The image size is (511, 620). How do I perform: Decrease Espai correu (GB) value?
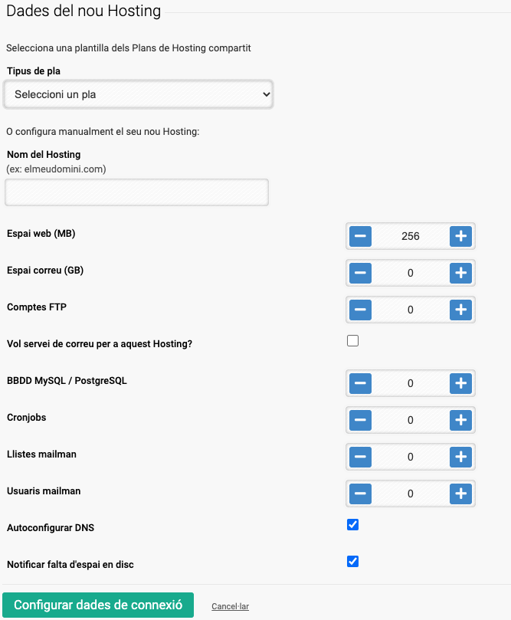coord(360,273)
